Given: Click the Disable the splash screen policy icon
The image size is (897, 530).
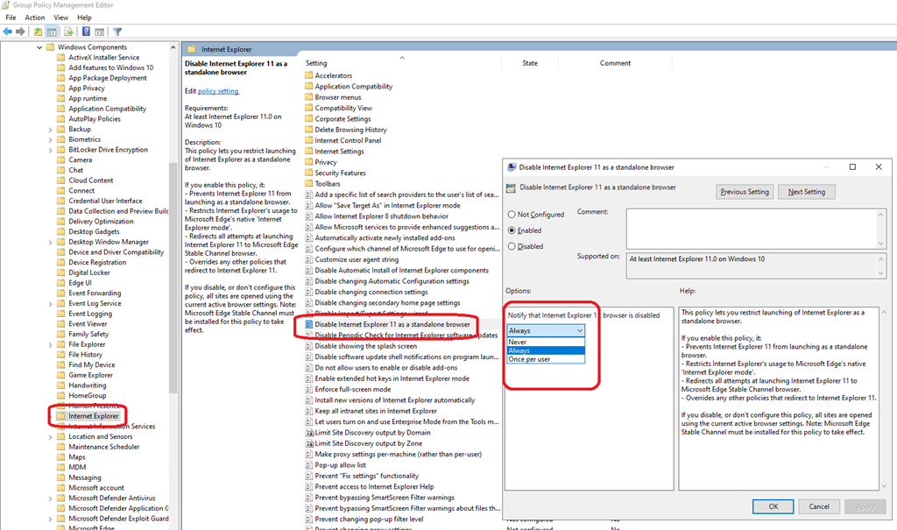Looking at the screenshot, I should coord(308,346).
